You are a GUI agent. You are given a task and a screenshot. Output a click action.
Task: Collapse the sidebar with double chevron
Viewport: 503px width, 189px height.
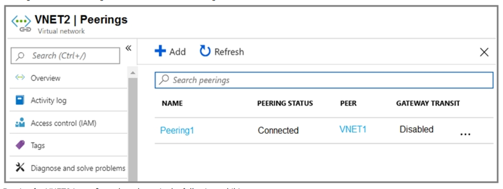click(128, 48)
